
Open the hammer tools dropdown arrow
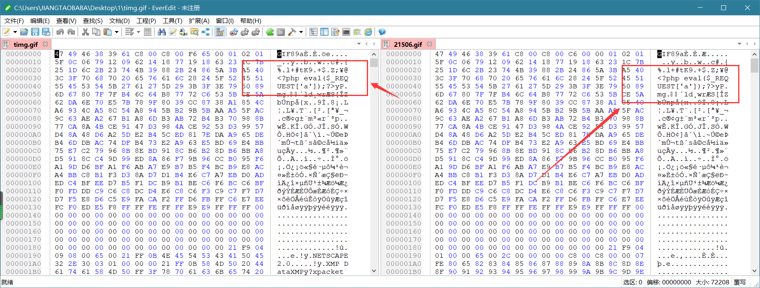[301, 32]
